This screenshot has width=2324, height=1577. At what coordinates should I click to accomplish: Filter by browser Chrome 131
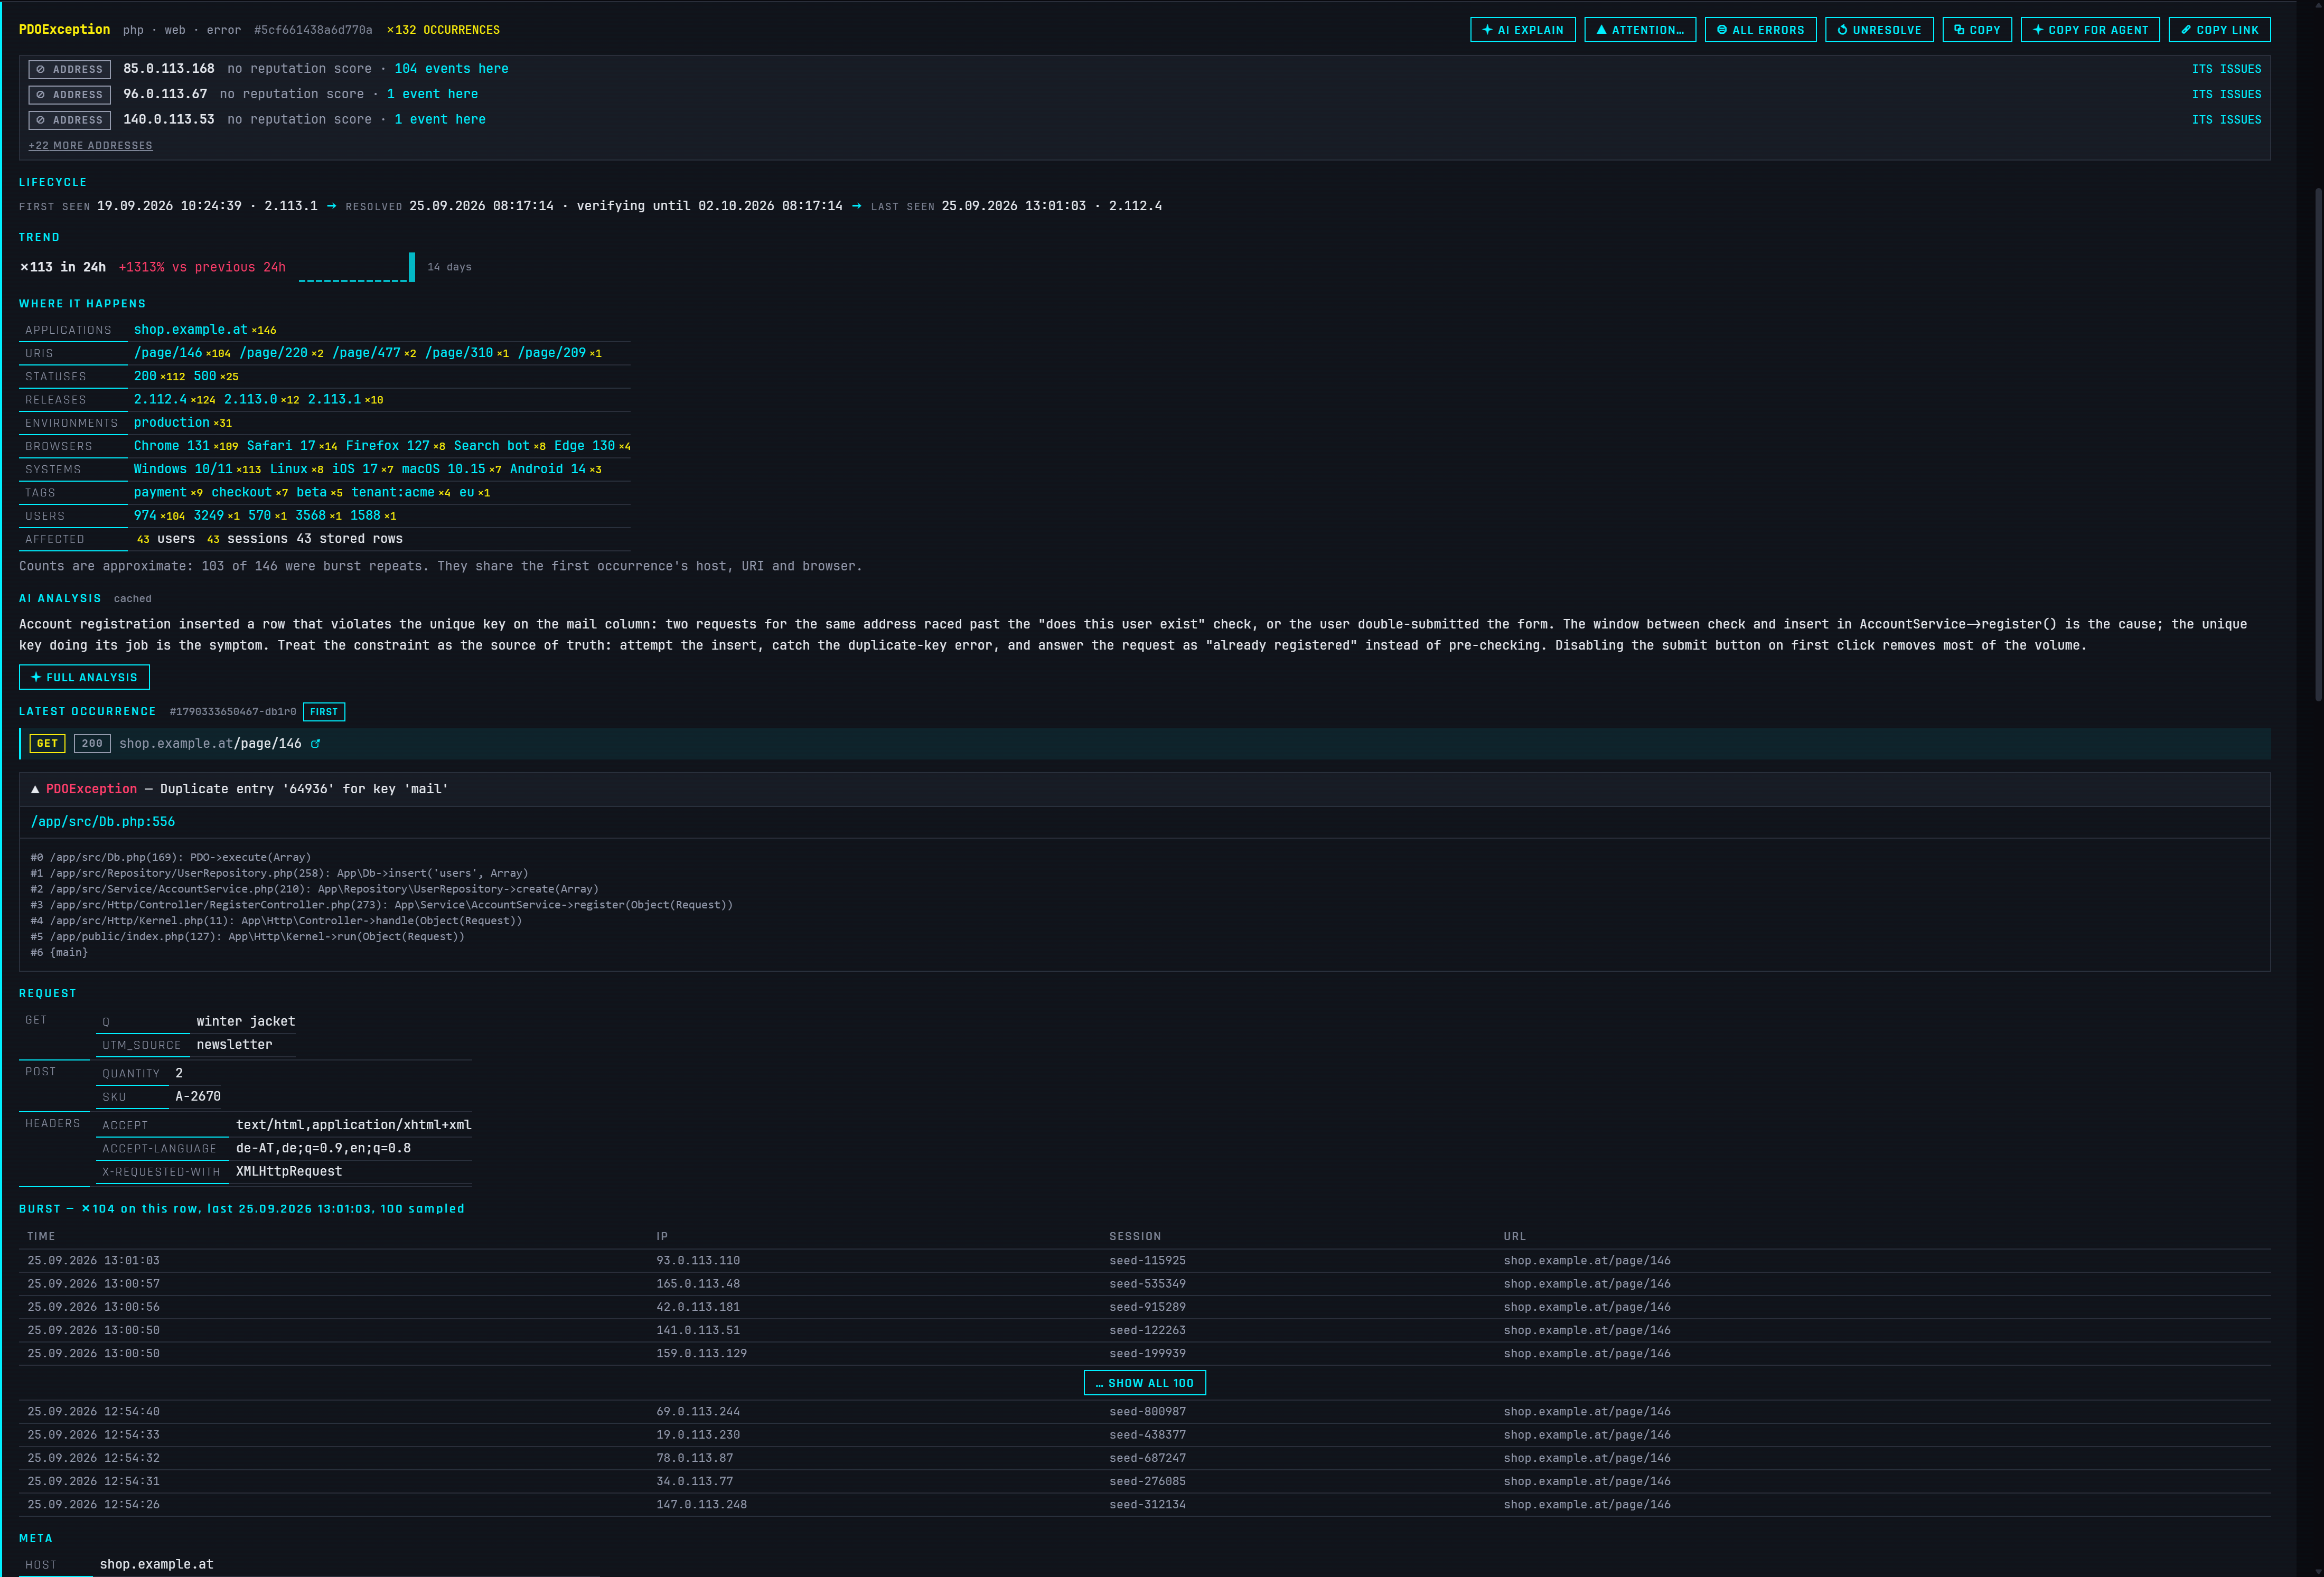[x=172, y=446]
